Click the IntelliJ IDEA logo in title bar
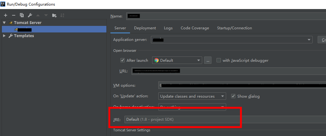This screenshot has width=326, height=136. 3,4
